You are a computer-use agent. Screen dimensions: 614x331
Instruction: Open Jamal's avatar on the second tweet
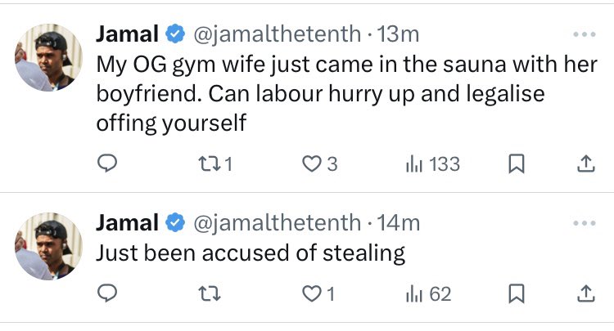coord(48,247)
